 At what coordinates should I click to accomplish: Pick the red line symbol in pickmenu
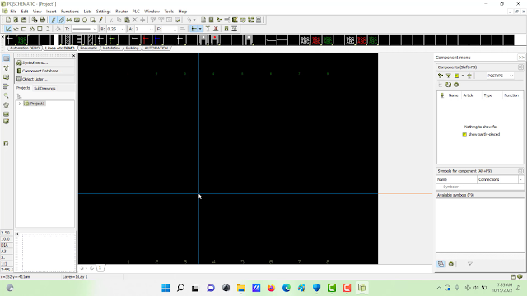click(146, 40)
